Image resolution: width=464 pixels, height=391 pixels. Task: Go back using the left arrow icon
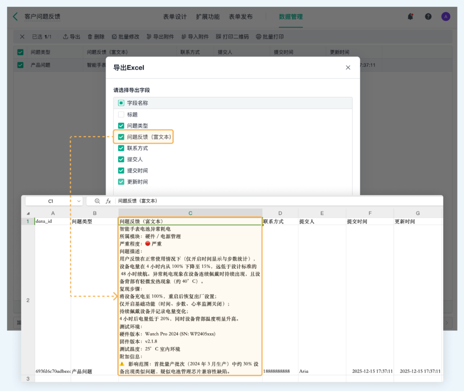pos(16,17)
